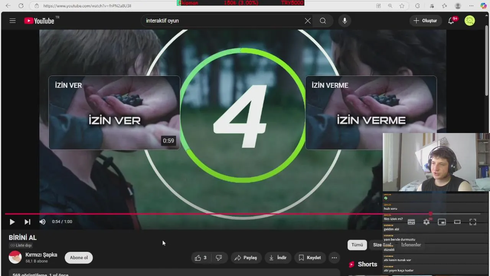The width and height of the screenshot is (490, 276).
Task: Click chat message 'yaın bende durmustu'
Action: [399, 240]
